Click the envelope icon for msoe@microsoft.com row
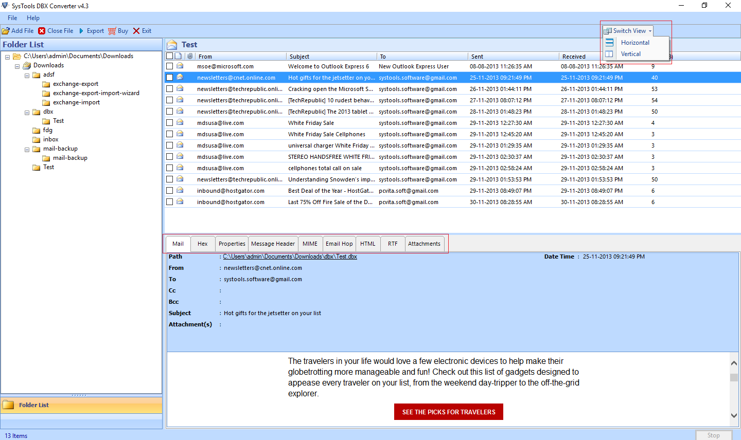Screen dimensions: 741x440 tap(180, 66)
